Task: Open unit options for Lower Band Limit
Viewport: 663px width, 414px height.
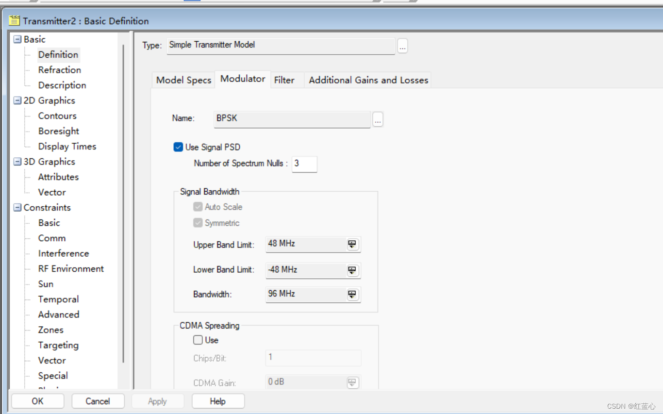Action: pyautogui.click(x=352, y=270)
